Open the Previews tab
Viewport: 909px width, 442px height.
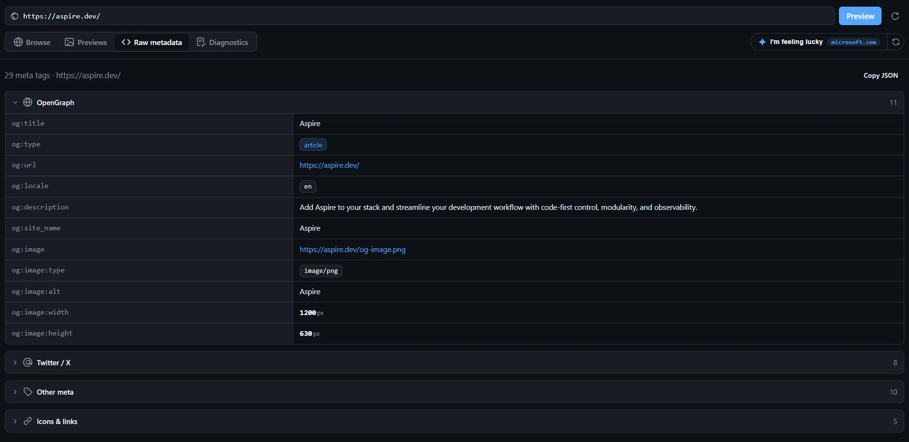(86, 42)
